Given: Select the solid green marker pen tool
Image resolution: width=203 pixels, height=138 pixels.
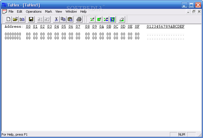Looking at the screenshot, I should [x=99, y=19].
